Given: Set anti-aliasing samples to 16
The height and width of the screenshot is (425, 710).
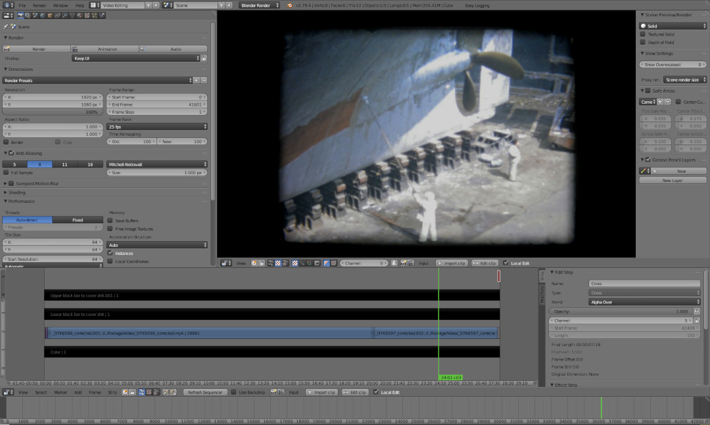Looking at the screenshot, I should tap(90, 164).
